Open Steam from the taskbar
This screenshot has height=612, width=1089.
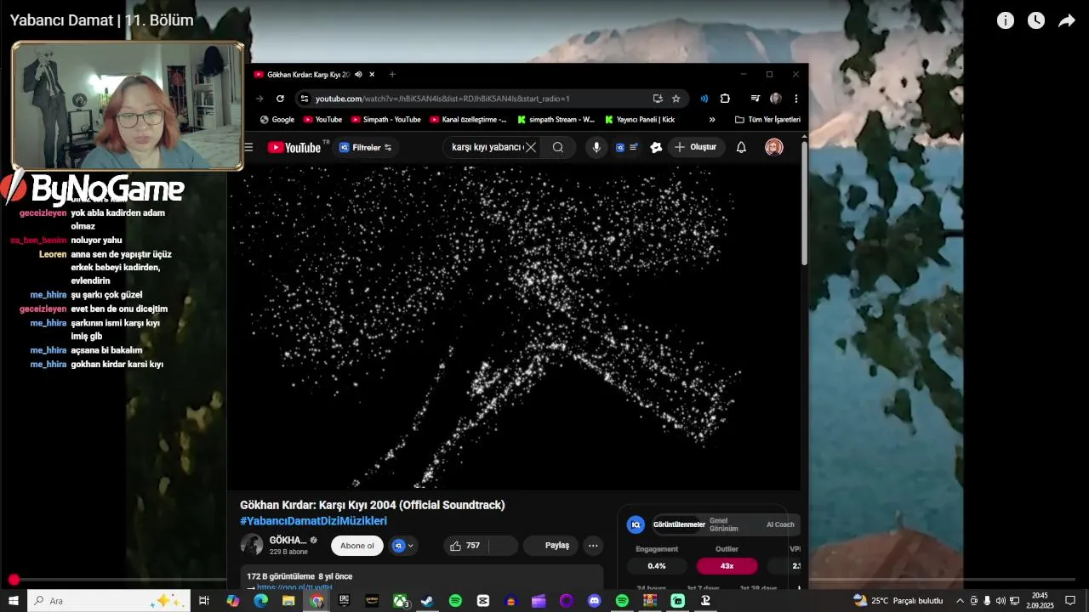click(427, 601)
